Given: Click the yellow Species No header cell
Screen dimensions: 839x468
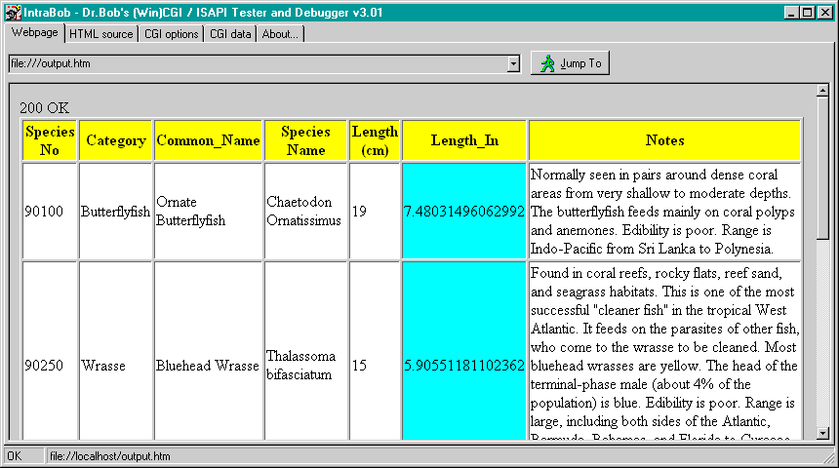Looking at the screenshot, I should pos(50,140).
